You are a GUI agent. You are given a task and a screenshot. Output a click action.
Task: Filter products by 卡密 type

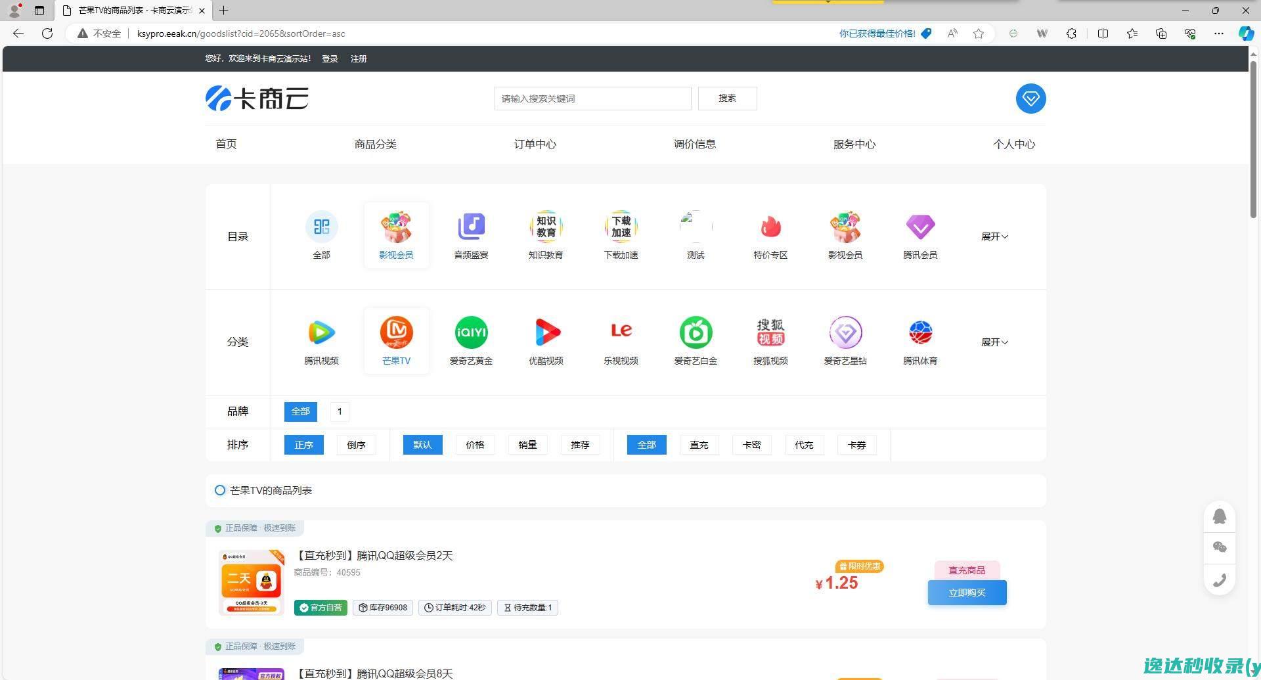(x=751, y=445)
